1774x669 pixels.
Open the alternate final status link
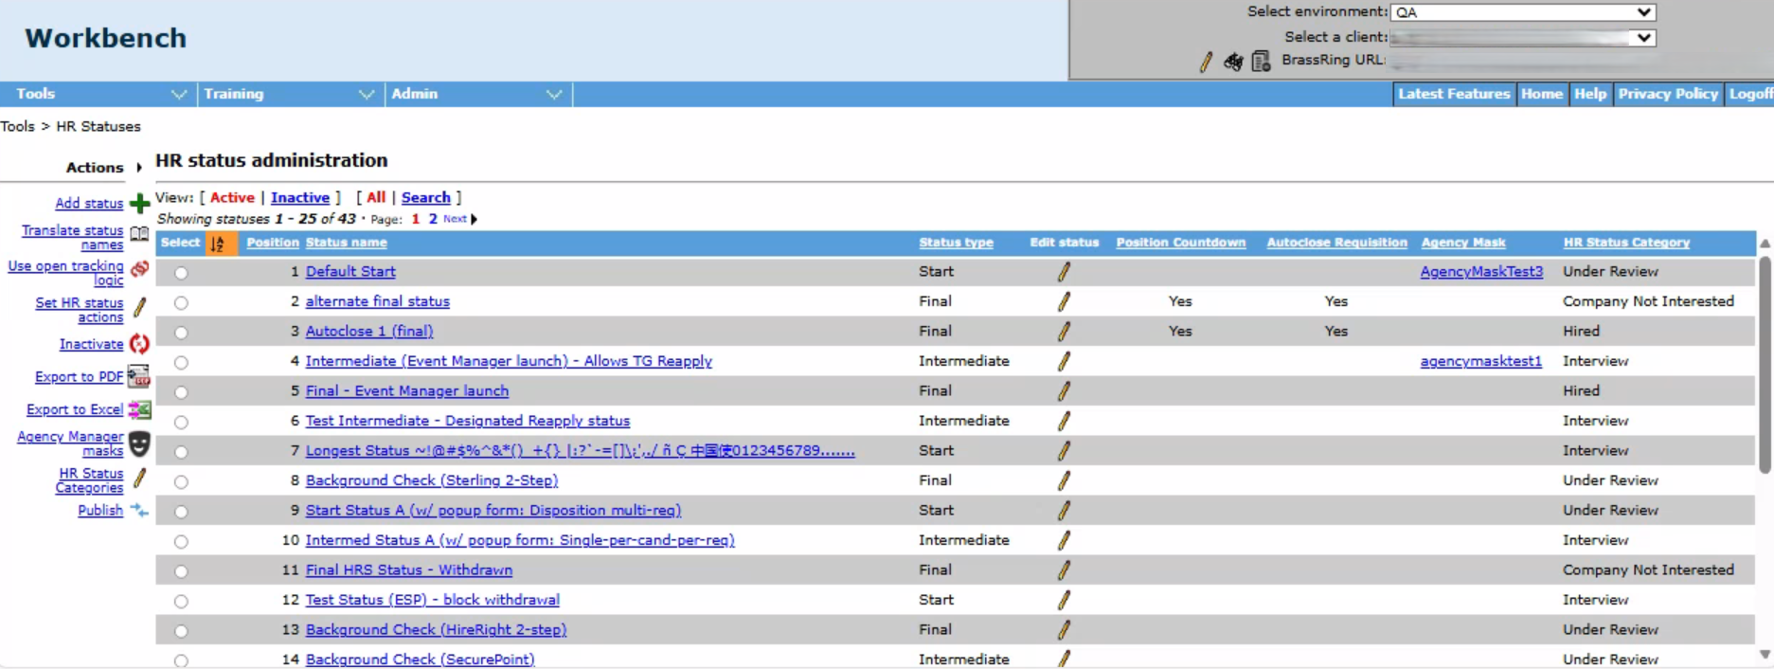click(x=377, y=301)
